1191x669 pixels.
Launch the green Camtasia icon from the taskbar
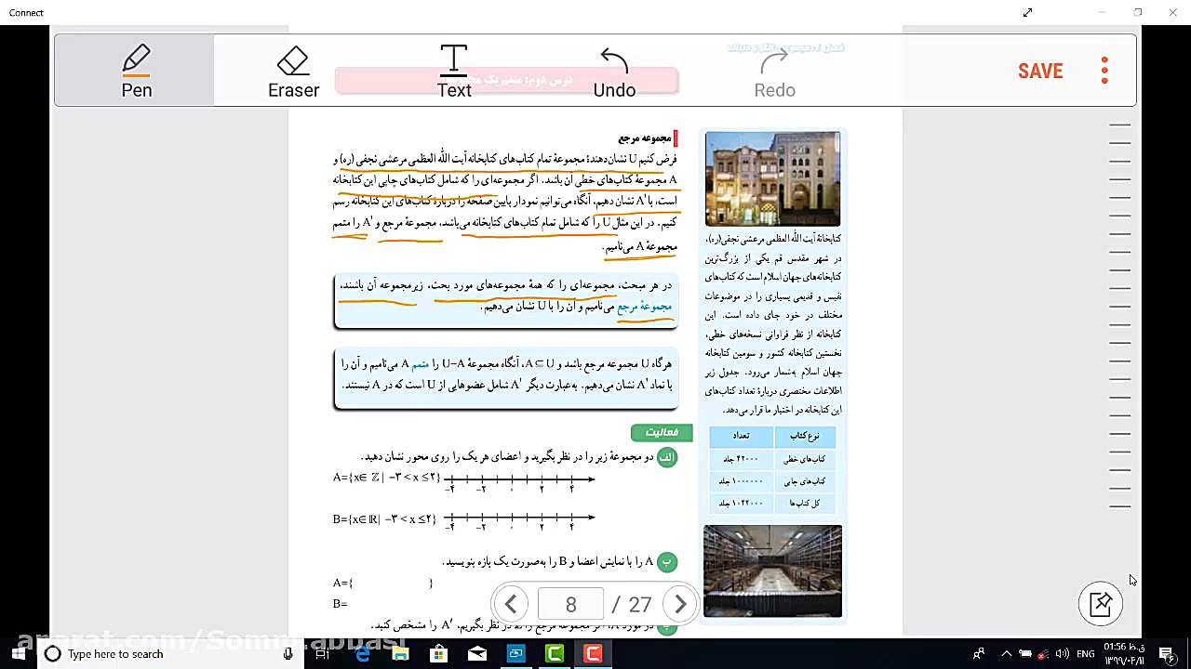[555, 654]
